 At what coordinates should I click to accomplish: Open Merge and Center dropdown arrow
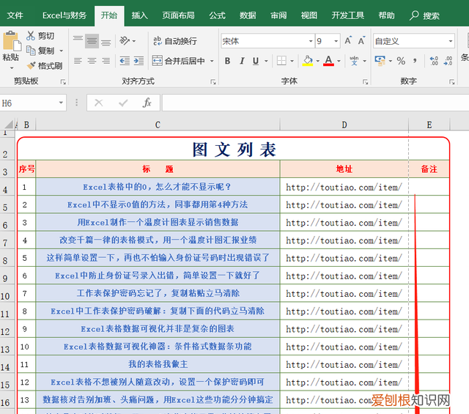212,61
